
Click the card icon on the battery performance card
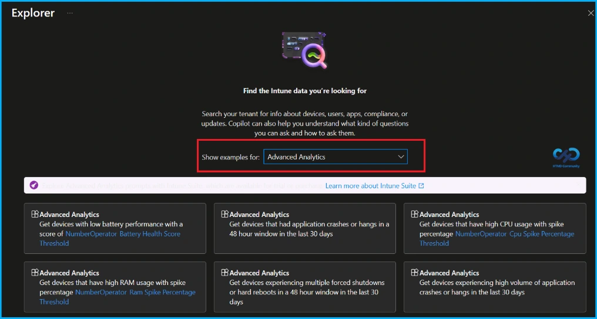[x=35, y=214]
